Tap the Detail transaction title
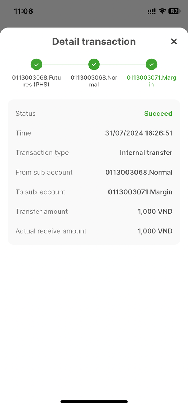This screenshot has height=407, width=188. [x=94, y=42]
